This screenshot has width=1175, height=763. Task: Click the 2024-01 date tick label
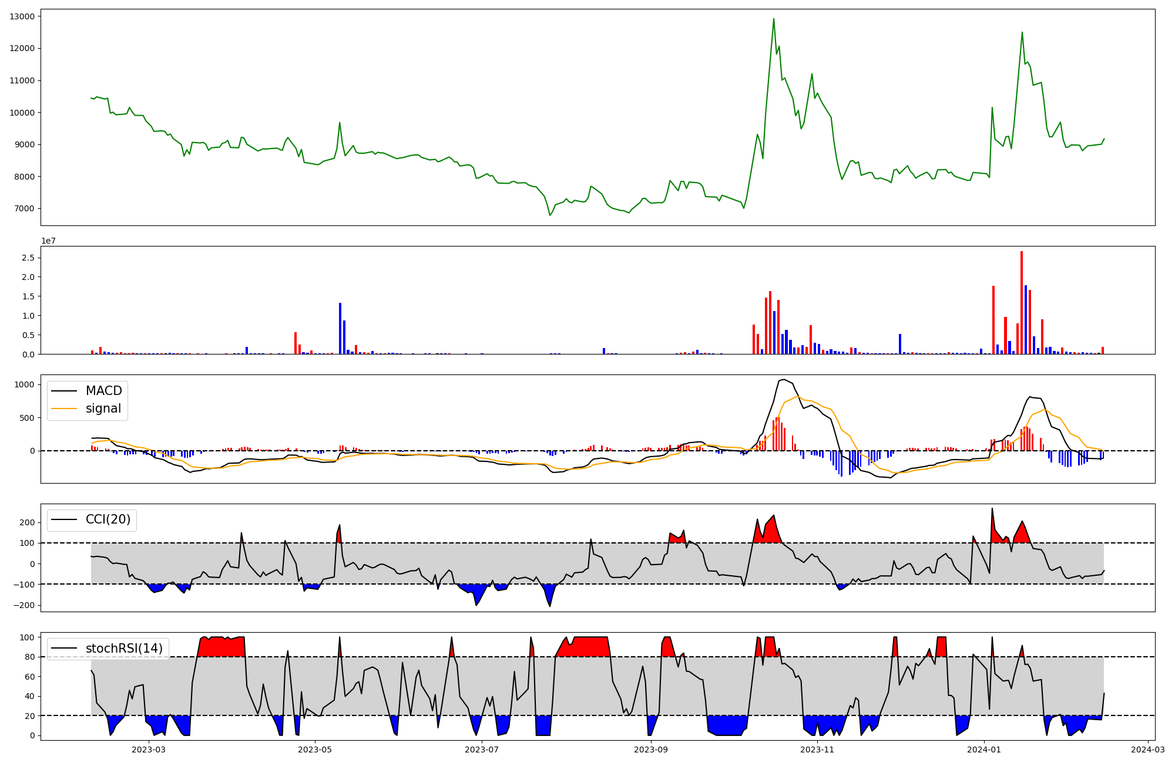[x=984, y=750]
